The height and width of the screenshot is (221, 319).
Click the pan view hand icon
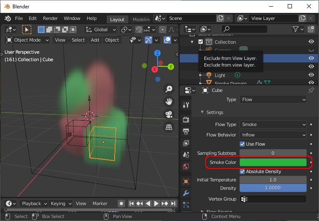click(x=169, y=102)
